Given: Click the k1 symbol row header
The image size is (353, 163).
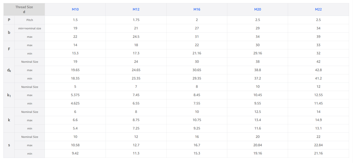Looking at the screenshot, I should coord(9,95).
